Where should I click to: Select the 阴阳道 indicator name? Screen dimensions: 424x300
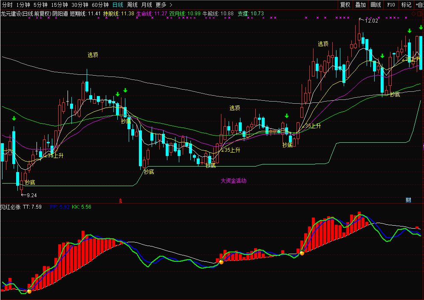tap(60, 14)
